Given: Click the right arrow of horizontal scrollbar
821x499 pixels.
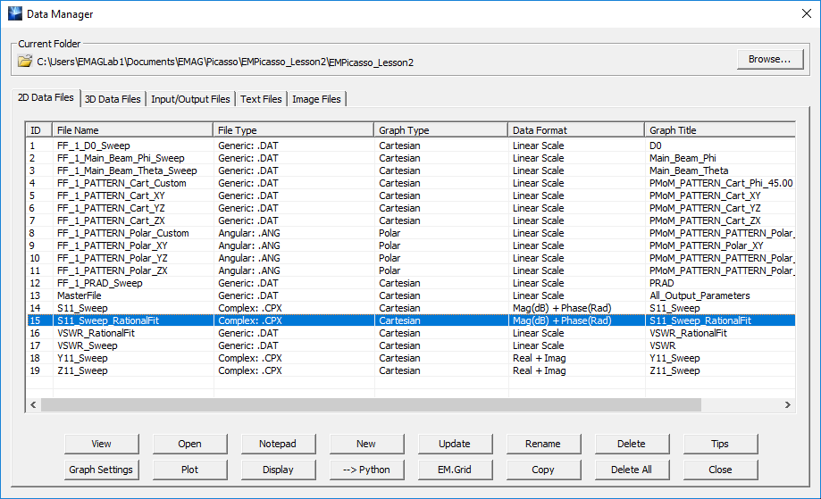Looking at the screenshot, I should [788, 404].
